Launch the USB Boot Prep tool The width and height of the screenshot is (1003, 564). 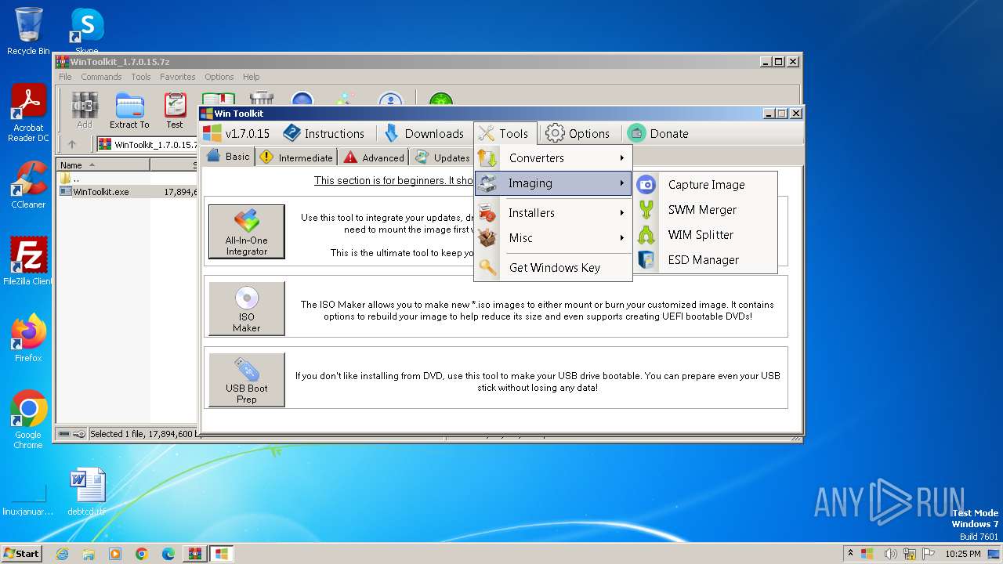point(247,380)
